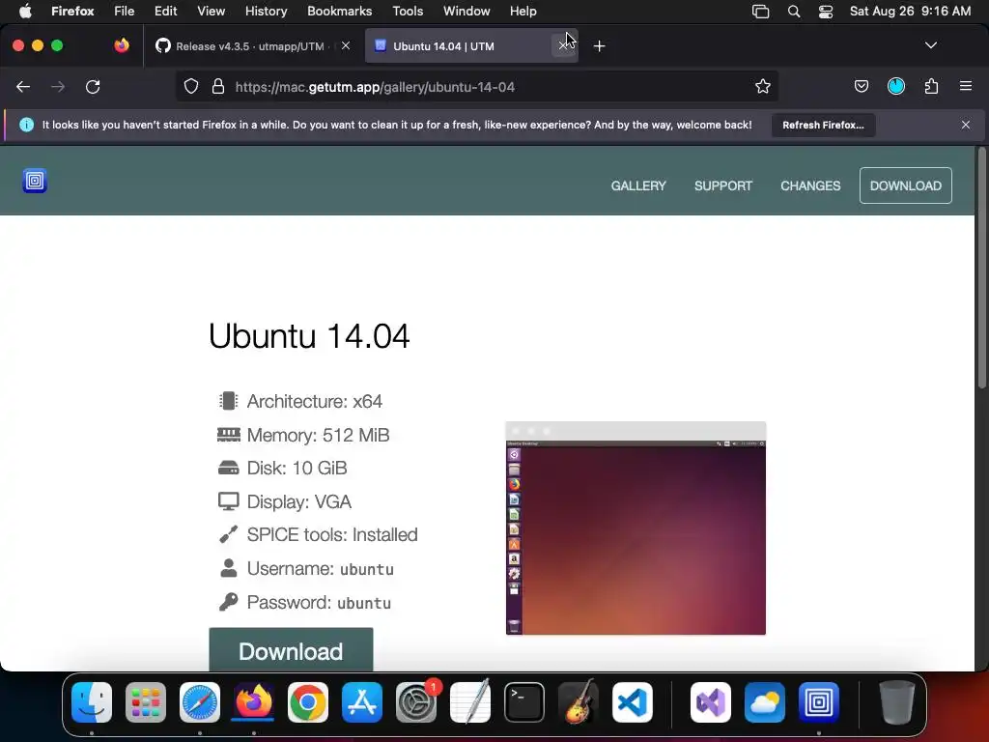Open the Window menu
Viewport: 989px width, 742px height.
(x=466, y=12)
